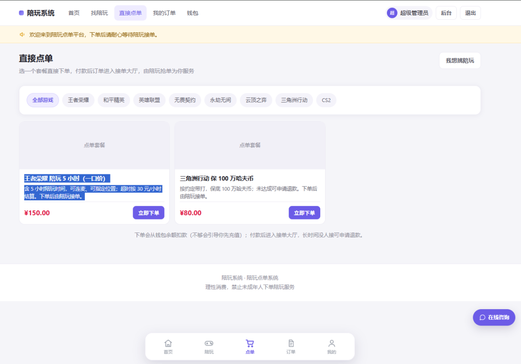Click the 选一个套餐直接下单 subtitle text
Viewport: 521px width, 364px height.
click(x=106, y=71)
